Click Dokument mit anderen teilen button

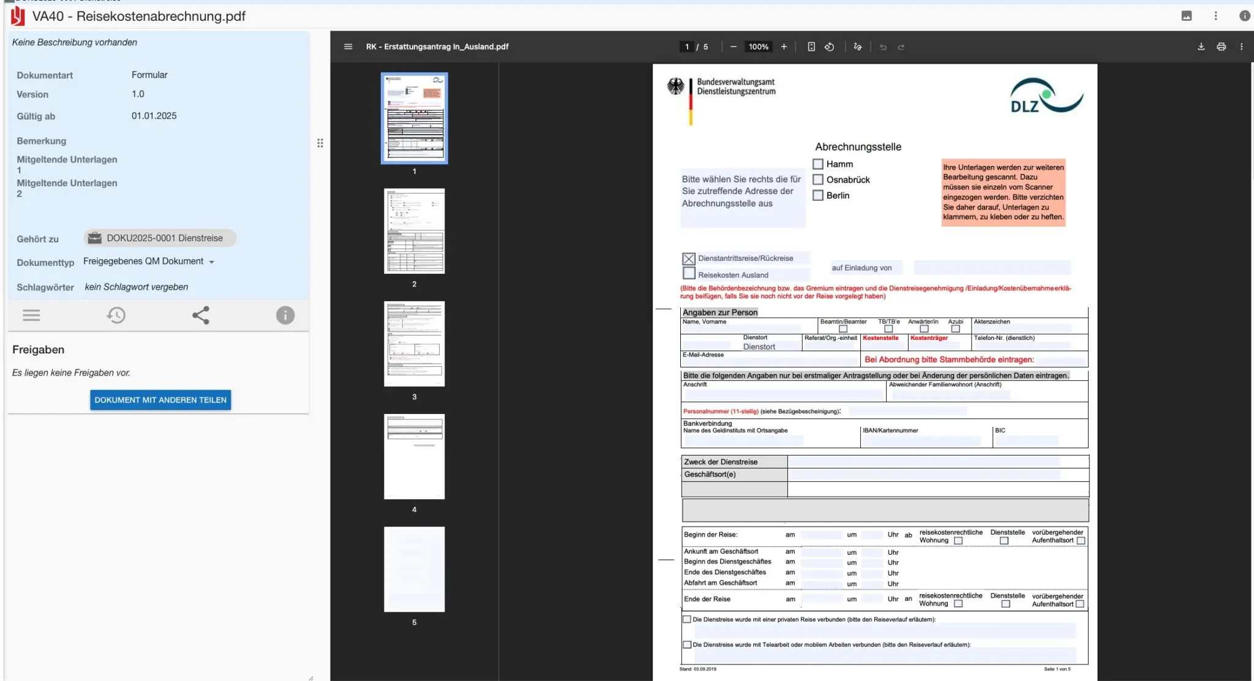160,400
